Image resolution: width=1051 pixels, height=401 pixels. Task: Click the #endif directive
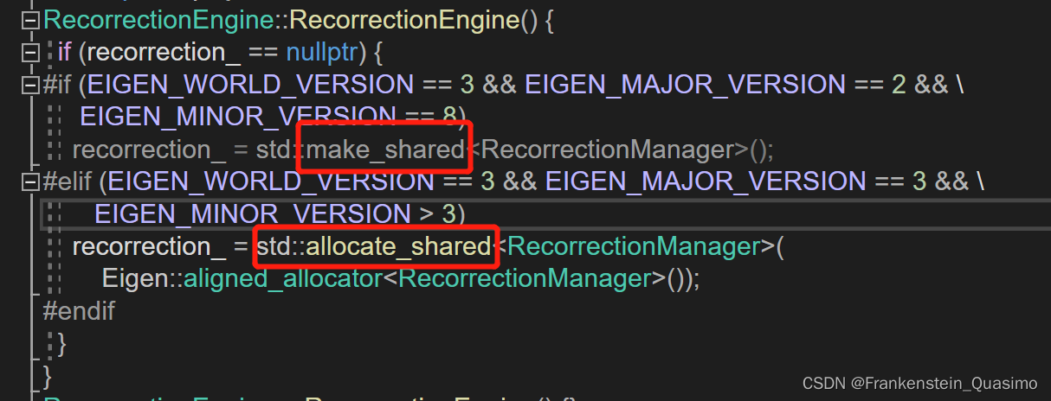click(79, 311)
